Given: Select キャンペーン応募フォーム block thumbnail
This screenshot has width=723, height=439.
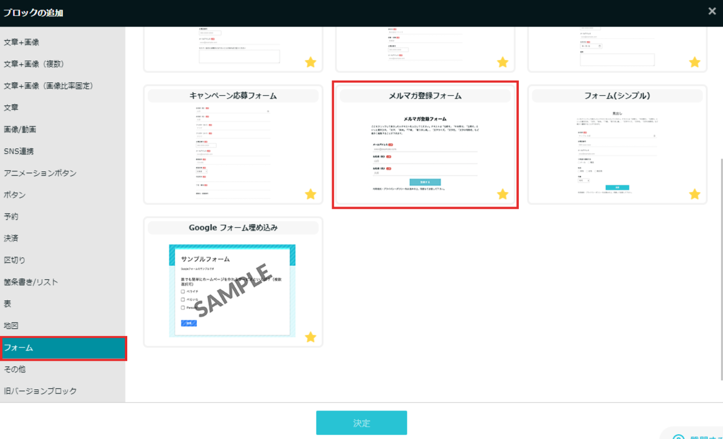Looking at the screenshot, I should pos(233,145).
